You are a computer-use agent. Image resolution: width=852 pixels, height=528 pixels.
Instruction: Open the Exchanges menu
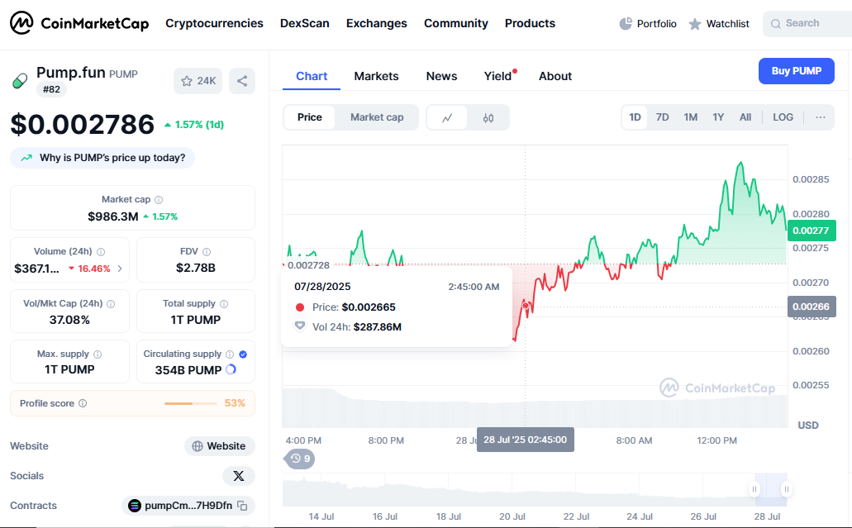pyautogui.click(x=377, y=23)
